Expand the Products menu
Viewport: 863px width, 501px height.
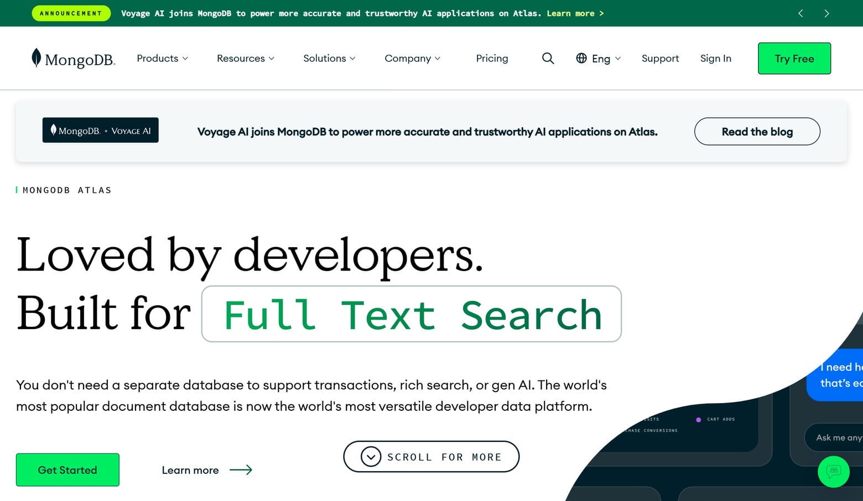pyautogui.click(x=163, y=58)
